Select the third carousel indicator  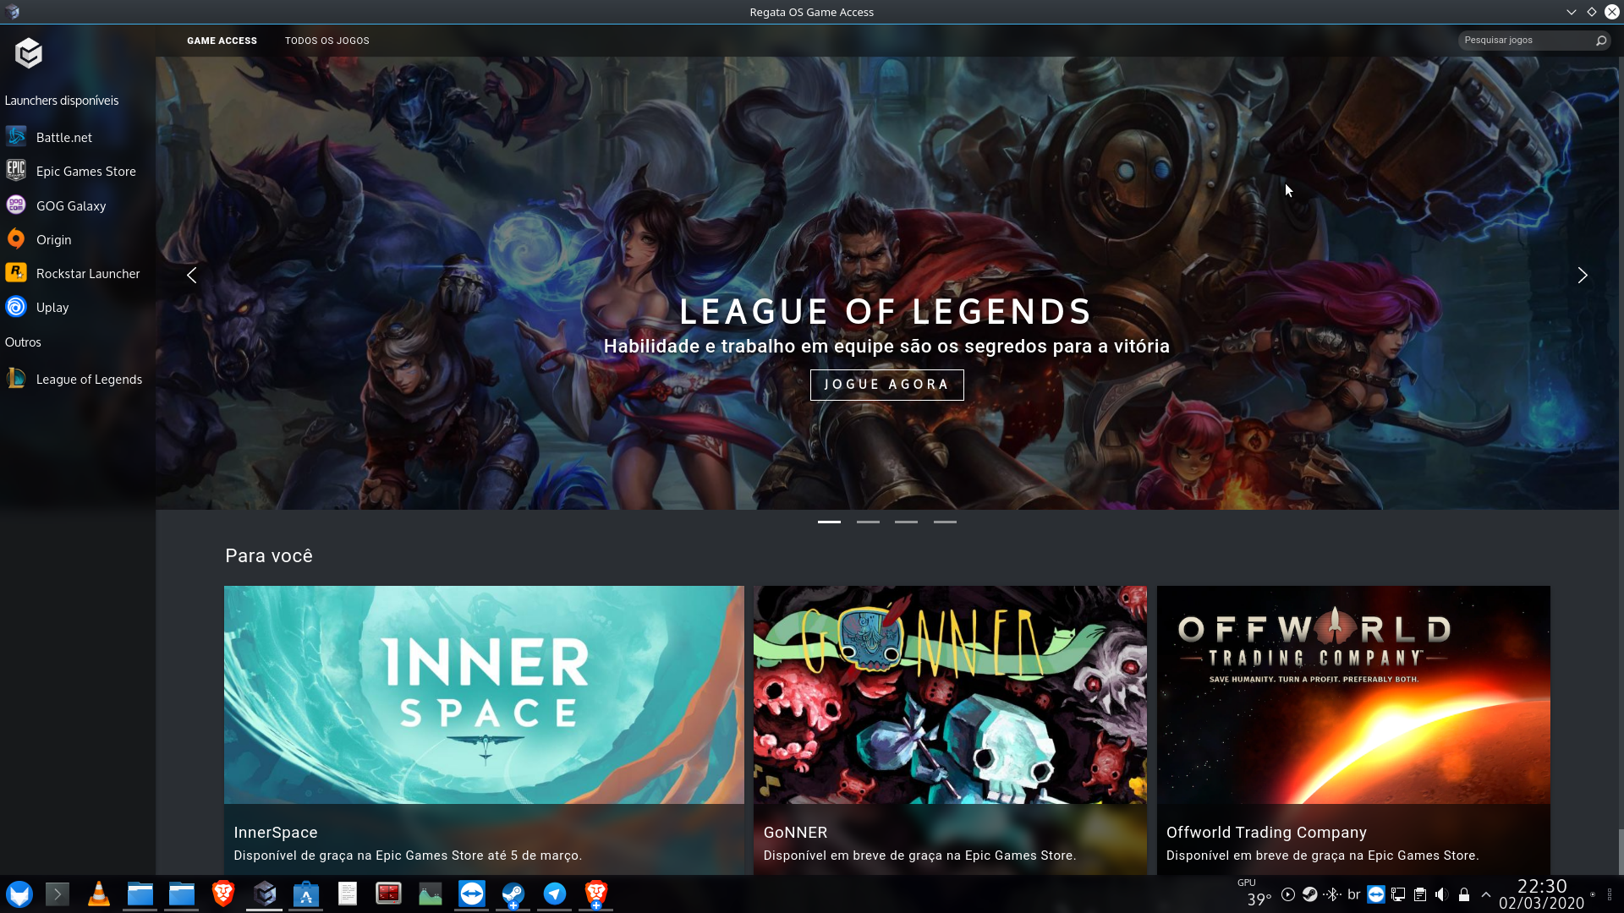906,522
